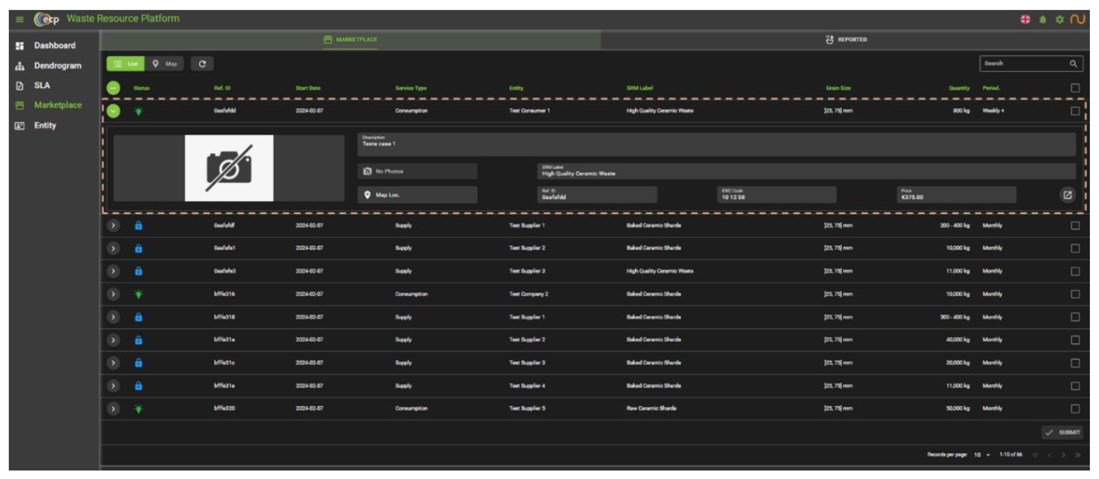1099x479 pixels.
Task: Toggle the select-all header checkbox
Action: (1075, 88)
